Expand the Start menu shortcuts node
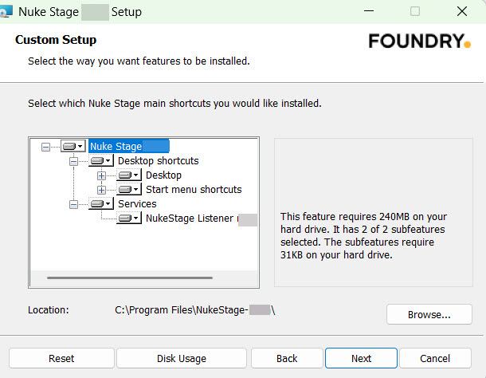Viewport: 486px width, 378px height. [x=101, y=190]
